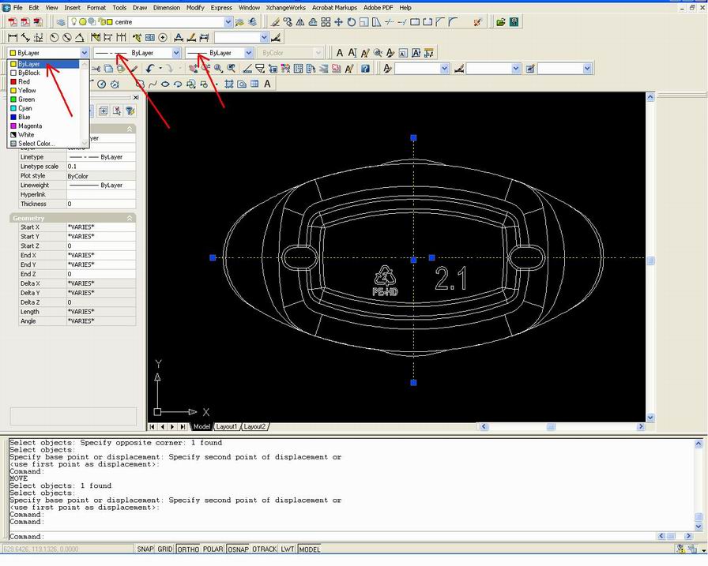Viewport: 708px width, 566px height.
Task: Open the Properties palette toolbar icon
Action: [311, 69]
